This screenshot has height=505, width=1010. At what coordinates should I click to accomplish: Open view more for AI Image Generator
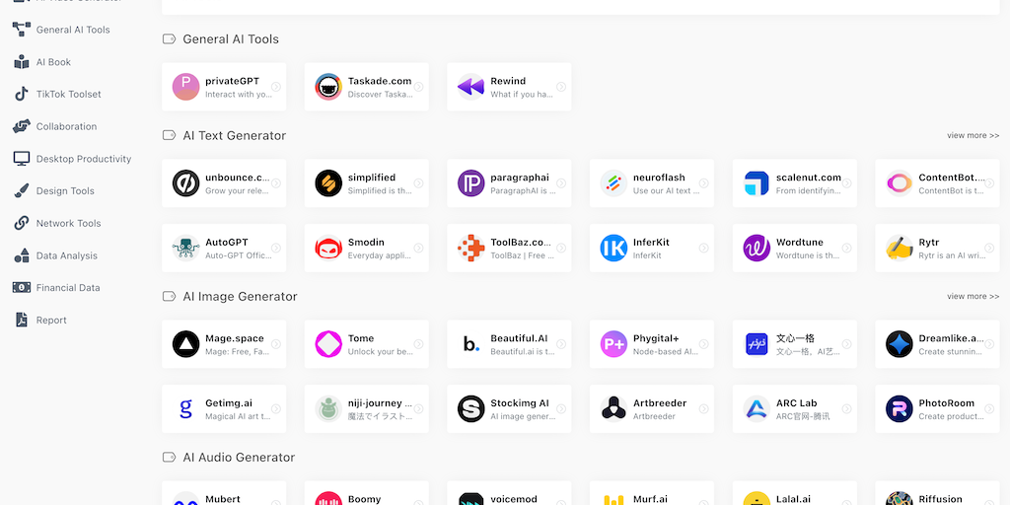[973, 296]
